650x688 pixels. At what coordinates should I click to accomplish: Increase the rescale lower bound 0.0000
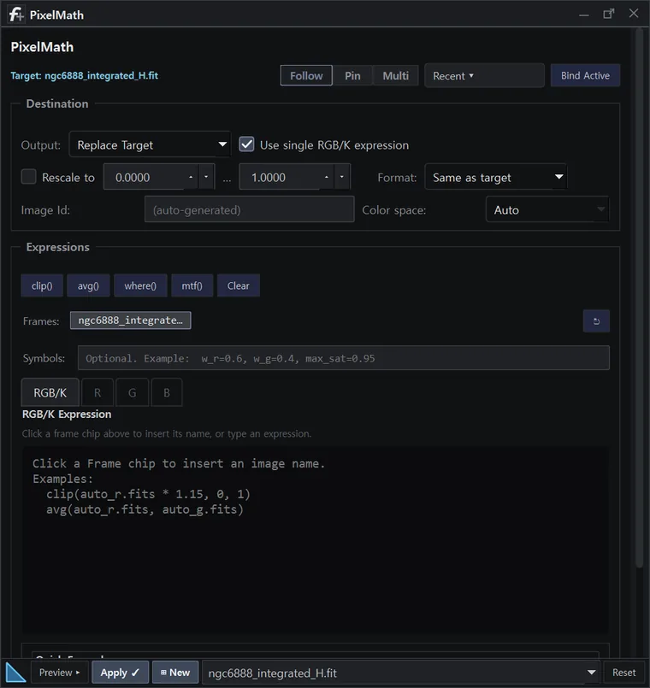point(191,177)
